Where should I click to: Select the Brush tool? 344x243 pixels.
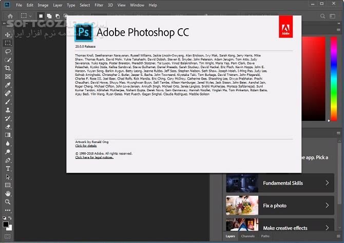(8, 102)
